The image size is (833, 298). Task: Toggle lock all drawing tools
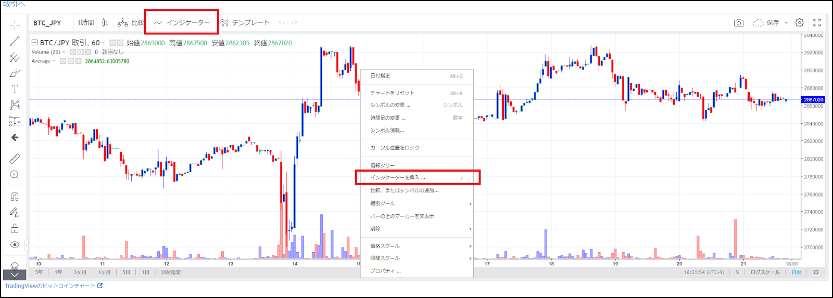15,228
